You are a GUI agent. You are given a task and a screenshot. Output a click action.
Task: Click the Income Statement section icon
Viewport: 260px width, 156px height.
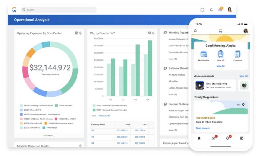click(x=165, y=104)
